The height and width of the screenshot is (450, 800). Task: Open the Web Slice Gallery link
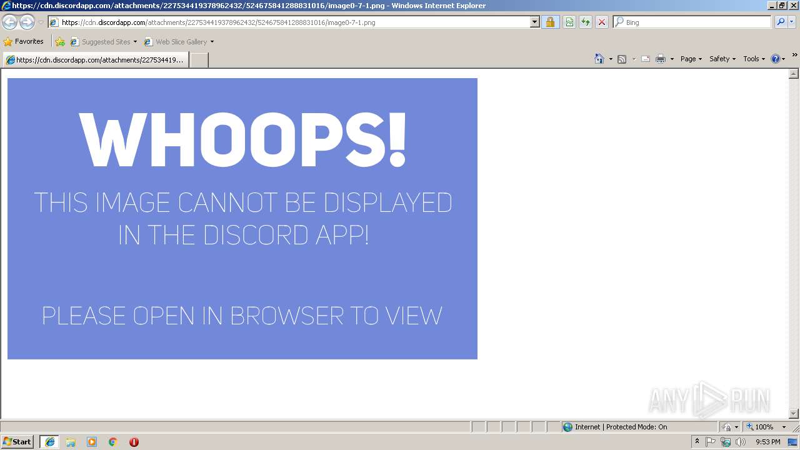(x=176, y=42)
